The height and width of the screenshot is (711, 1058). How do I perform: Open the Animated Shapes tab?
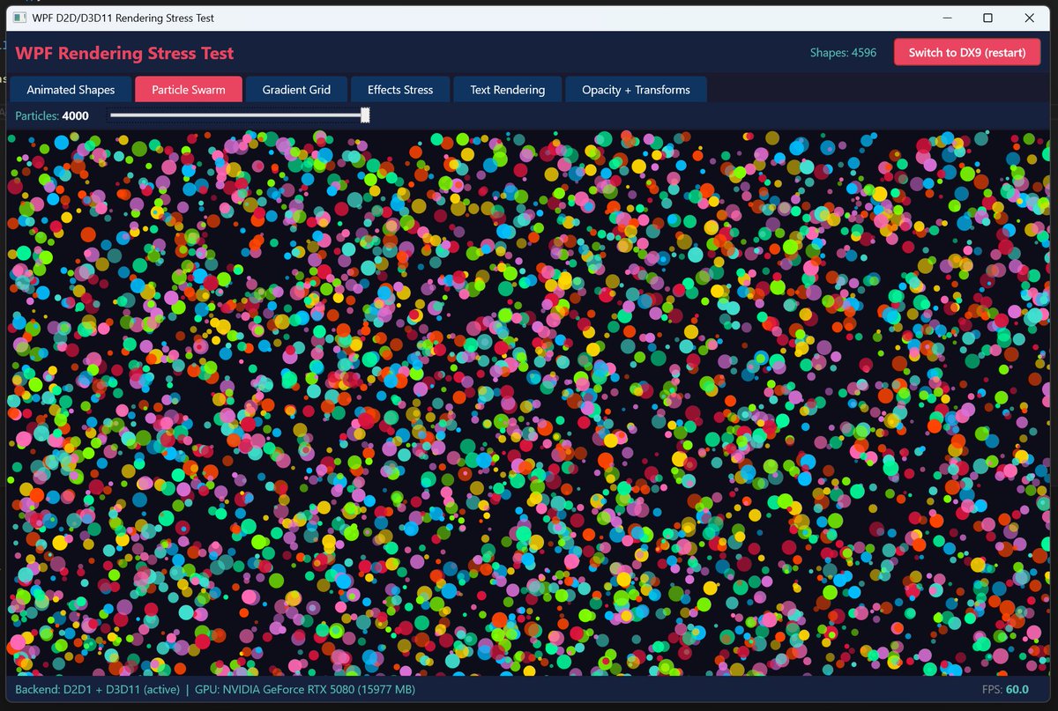(71, 89)
